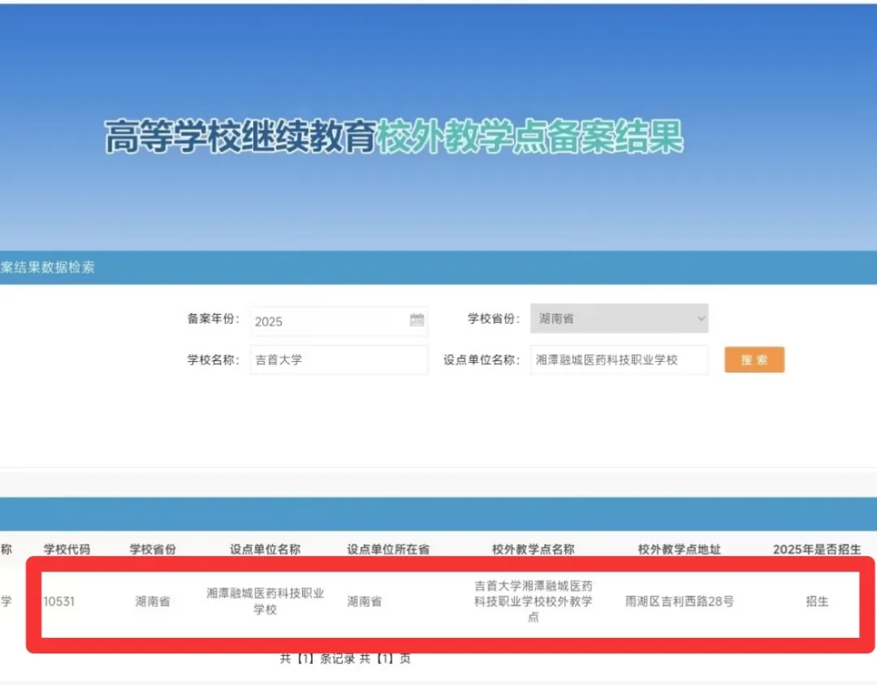The height and width of the screenshot is (685, 877).
Task: Click the 备案年份 input showing 2025
Action: click(x=329, y=321)
